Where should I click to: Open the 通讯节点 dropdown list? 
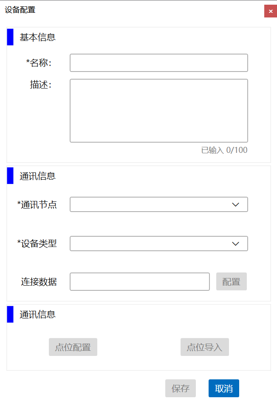pyautogui.click(x=158, y=204)
